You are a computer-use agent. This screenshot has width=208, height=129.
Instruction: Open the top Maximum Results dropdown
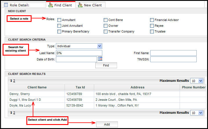[197, 81]
